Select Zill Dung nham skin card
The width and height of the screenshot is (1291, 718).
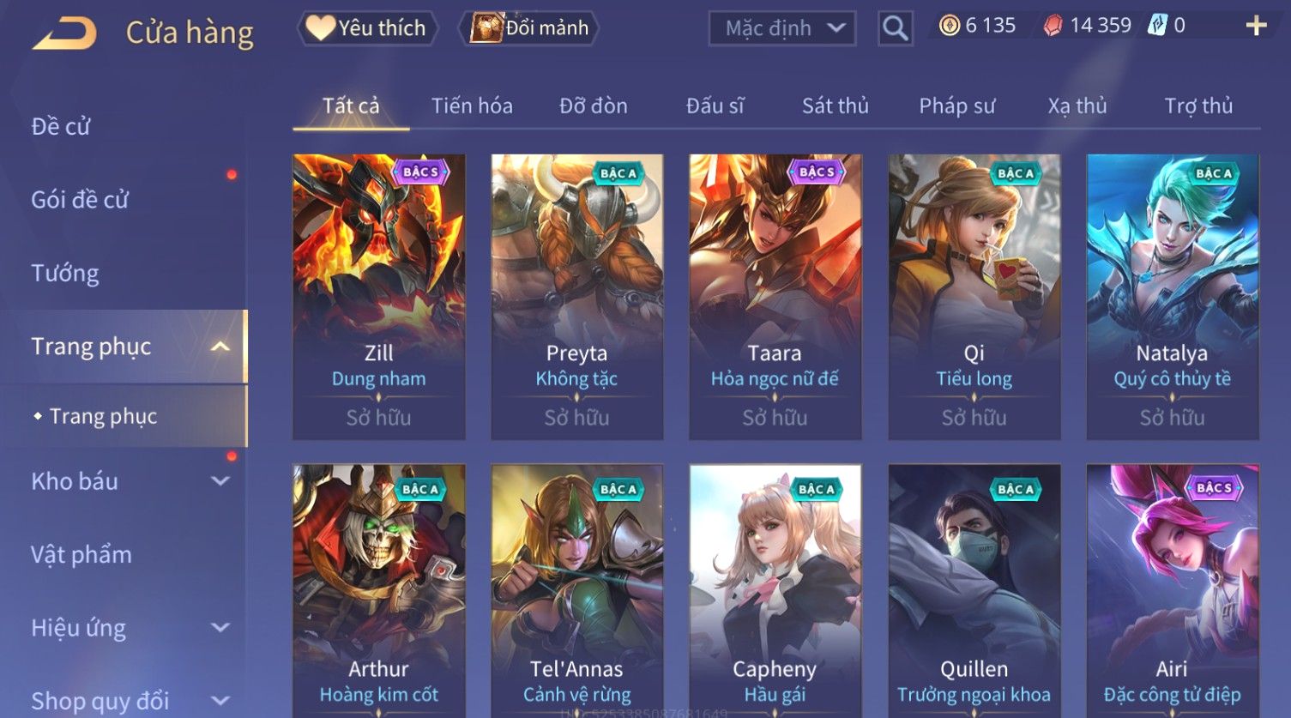[x=379, y=297]
